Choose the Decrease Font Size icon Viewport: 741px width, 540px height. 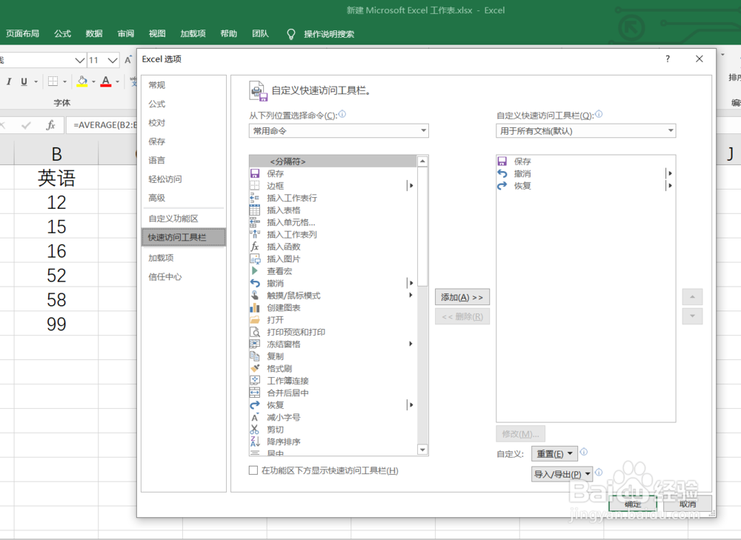pos(255,417)
